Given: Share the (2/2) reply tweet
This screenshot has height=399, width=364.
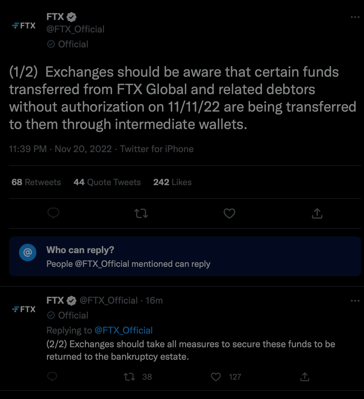Looking at the screenshot, I should point(305,377).
